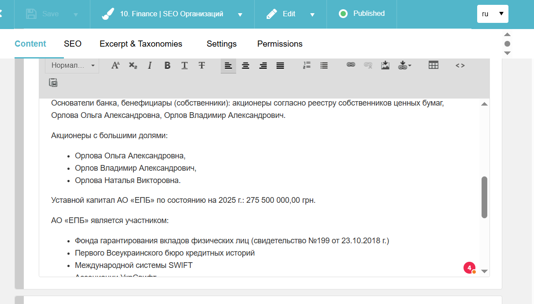
Task: Insert an image into editor
Action: point(385,65)
